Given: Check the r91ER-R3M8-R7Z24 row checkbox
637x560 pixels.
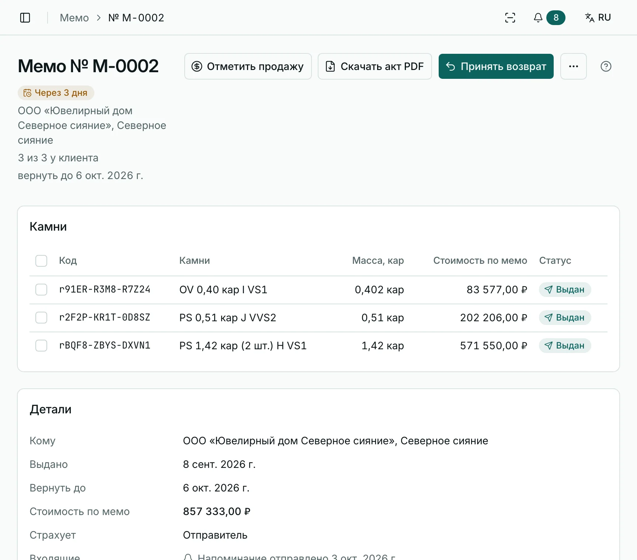Looking at the screenshot, I should click(x=41, y=290).
